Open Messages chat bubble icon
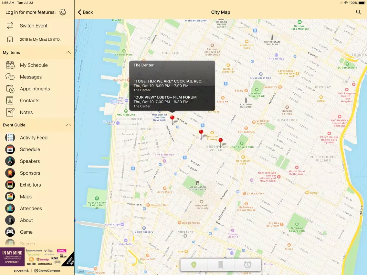The width and height of the screenshot is (367, 275). tap(10, 77)
